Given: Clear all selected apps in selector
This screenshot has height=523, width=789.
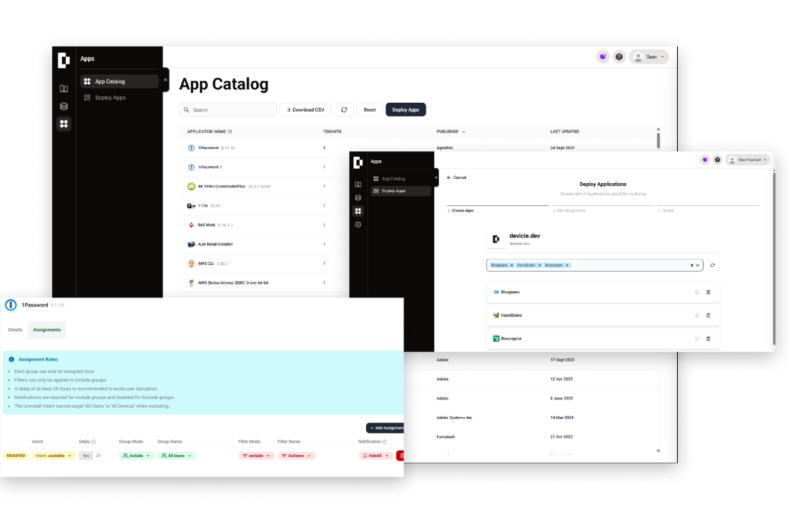Looking at the screenshot, I should point(692,265).
